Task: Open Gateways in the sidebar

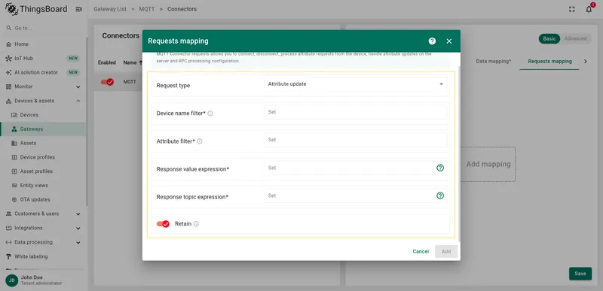Action: (x=43, y=129)
